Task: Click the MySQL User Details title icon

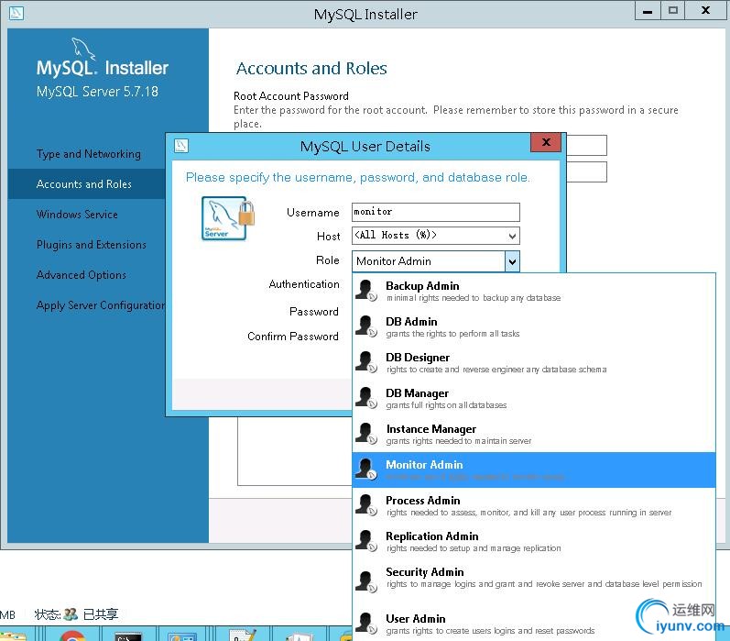Action: point(181,146)
